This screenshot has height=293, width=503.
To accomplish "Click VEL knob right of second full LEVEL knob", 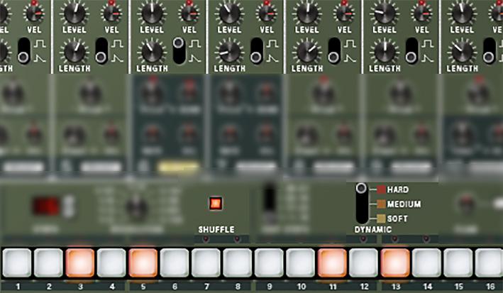I will [189, 13].
